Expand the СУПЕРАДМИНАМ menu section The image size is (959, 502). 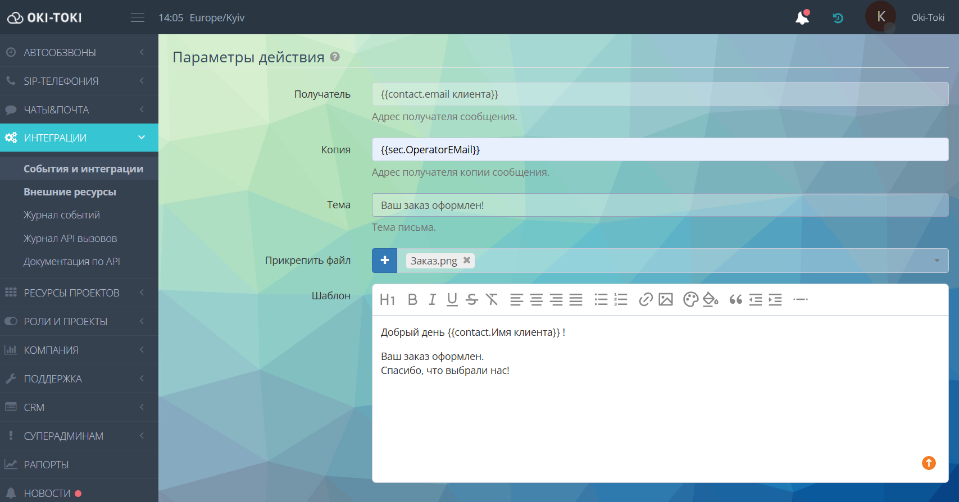[79, 436]
